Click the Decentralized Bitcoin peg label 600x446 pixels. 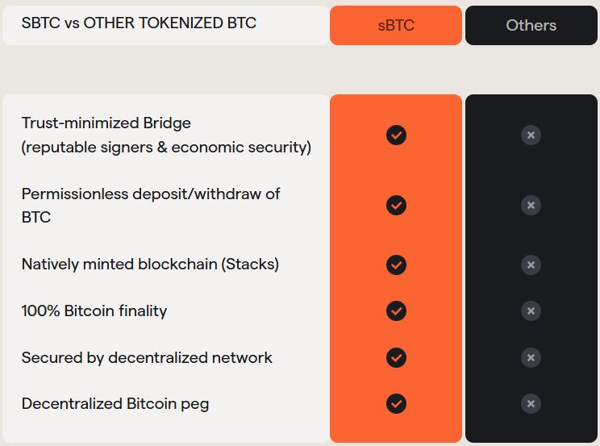pos(115,404)
